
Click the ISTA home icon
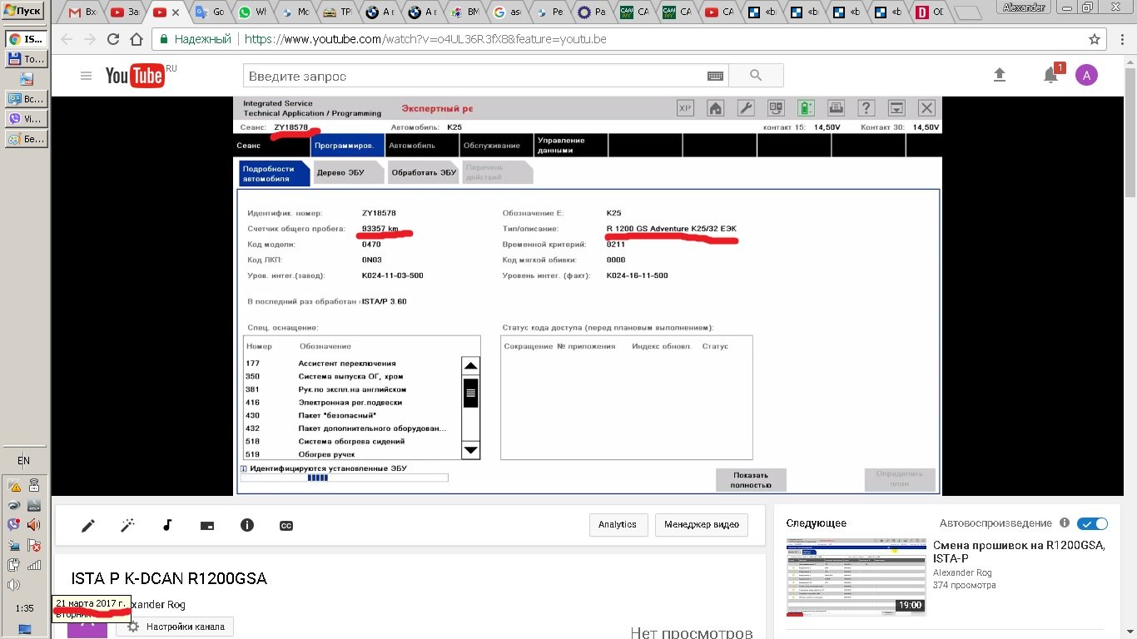click(x=715, y=108)
